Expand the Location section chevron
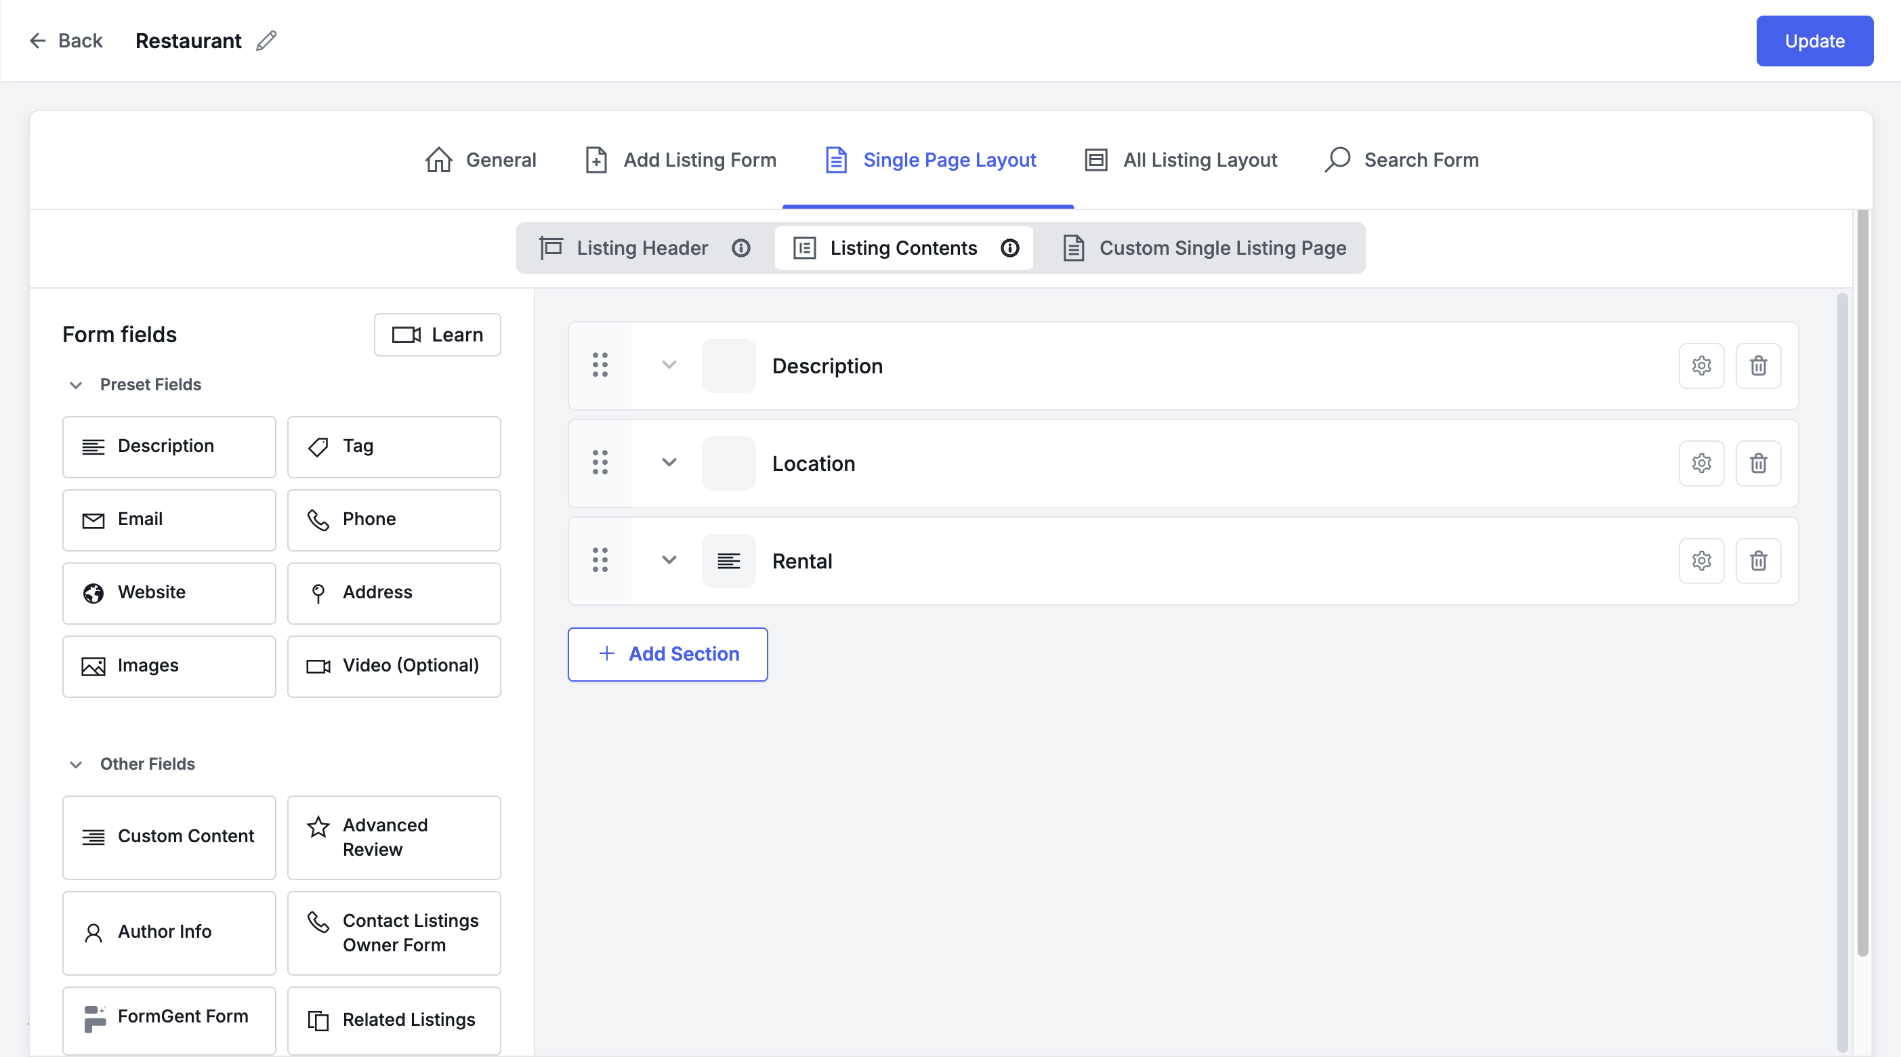1901x1057 pixels. (669, 463)
